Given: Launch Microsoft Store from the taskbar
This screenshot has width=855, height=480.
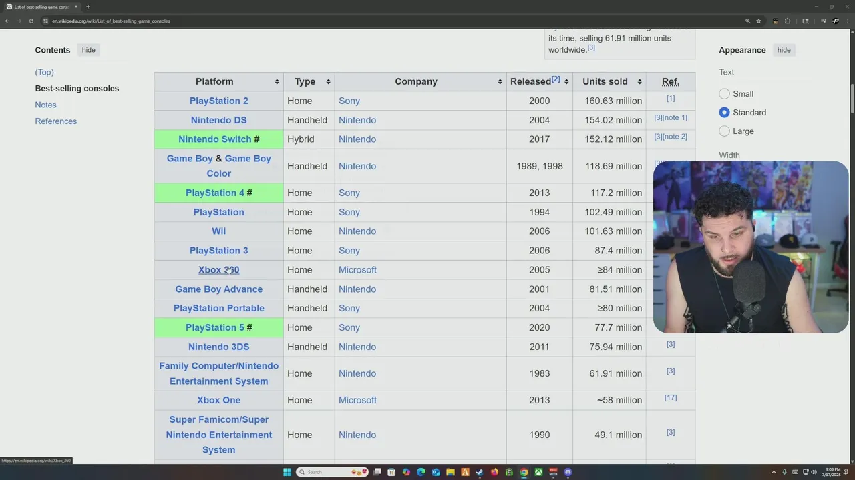Looking at the screenshot, I should tap(392, 472).
